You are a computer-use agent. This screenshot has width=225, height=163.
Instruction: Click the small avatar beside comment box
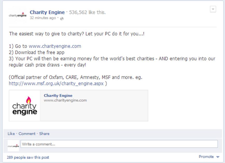tap(13, 146)
